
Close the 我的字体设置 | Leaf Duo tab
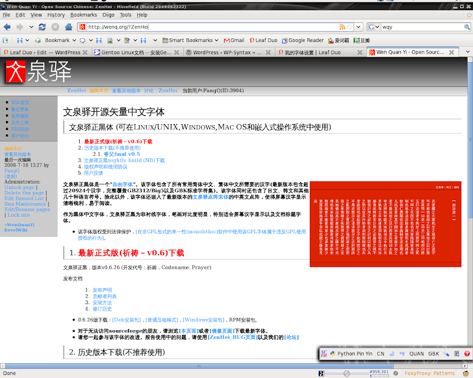(359, 53)
